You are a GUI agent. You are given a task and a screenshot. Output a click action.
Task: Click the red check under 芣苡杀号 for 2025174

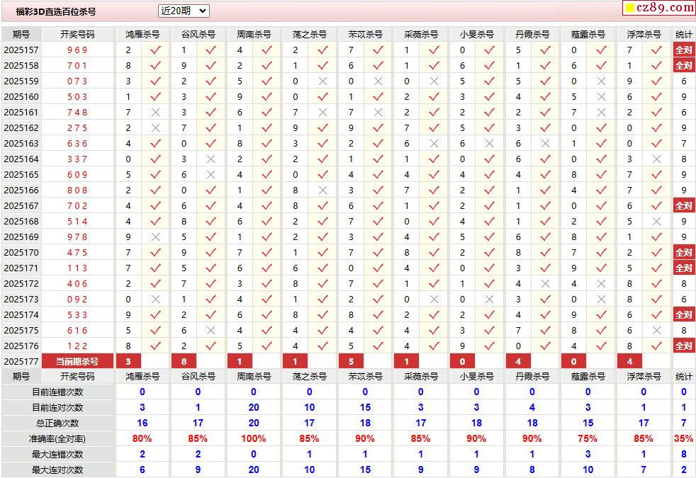378,315
